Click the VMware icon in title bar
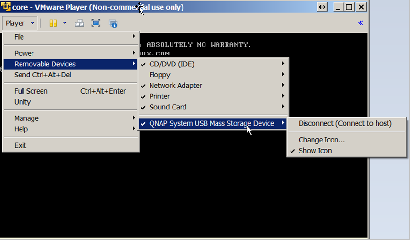Viewport: 410px width, 240px height. [5, 7]
